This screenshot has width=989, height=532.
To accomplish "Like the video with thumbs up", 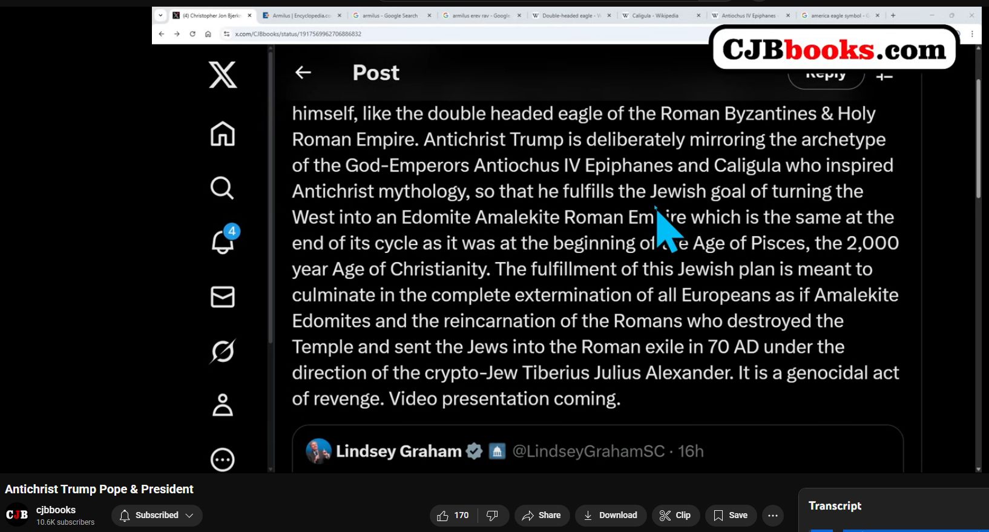I will [x=453, y=516].
